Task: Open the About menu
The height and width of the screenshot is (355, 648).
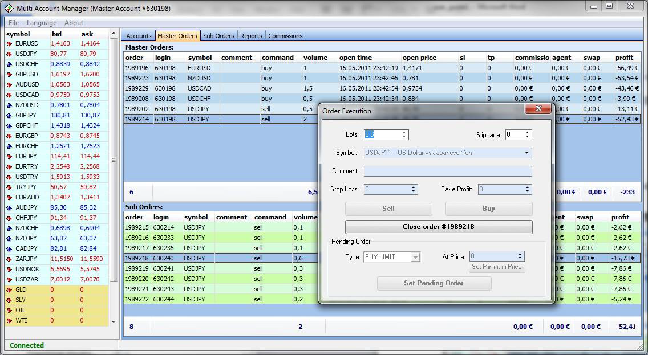Action: (x=74, y=23)
